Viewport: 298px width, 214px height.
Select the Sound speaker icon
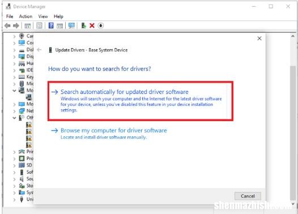[22, 179]
